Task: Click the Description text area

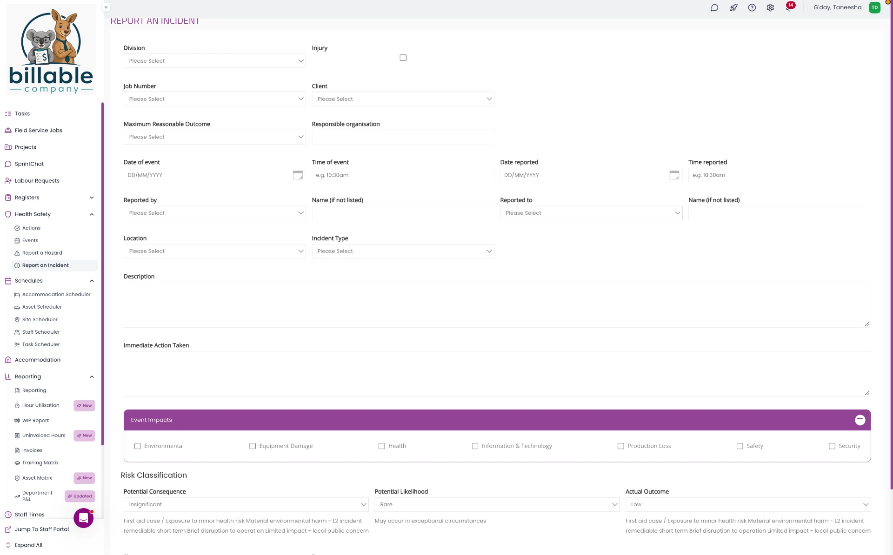Action: 497,304
